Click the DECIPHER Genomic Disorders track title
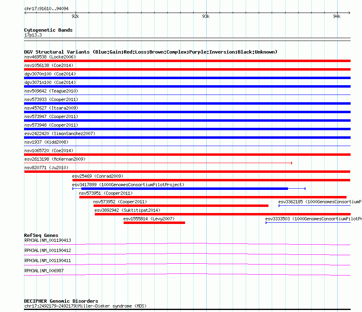Viewport: 362px width, 312px height. coord(61,301)
